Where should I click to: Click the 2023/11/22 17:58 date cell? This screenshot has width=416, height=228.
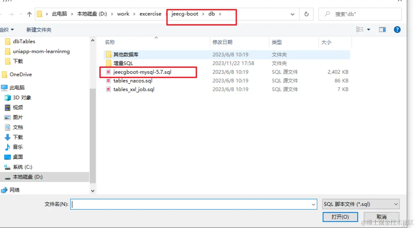click(233, 63)
